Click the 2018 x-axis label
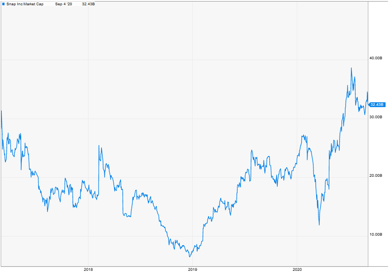391x278 pixels. coord(88,270)
